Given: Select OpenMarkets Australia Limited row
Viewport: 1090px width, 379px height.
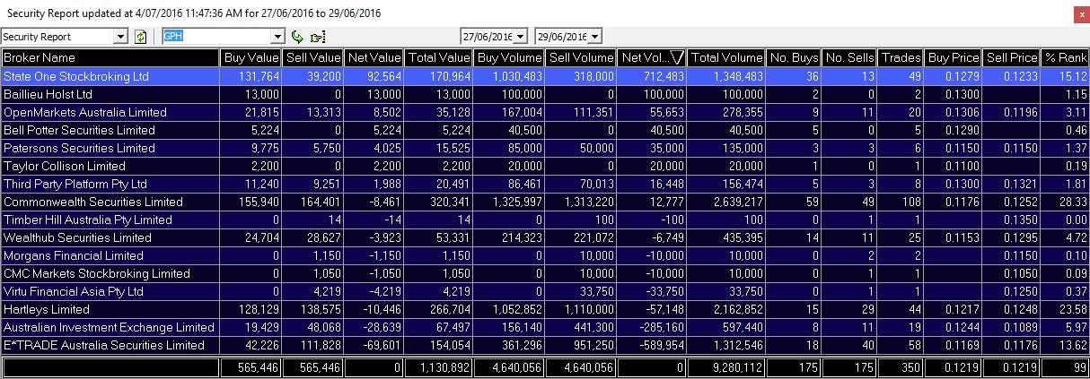Looking at the screenshot, I should tap(544, 113).
